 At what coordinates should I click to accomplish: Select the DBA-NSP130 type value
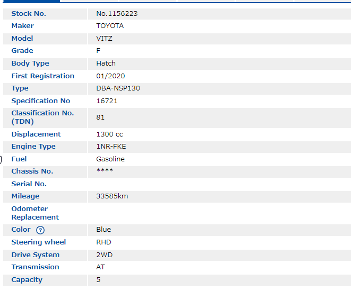118,88
